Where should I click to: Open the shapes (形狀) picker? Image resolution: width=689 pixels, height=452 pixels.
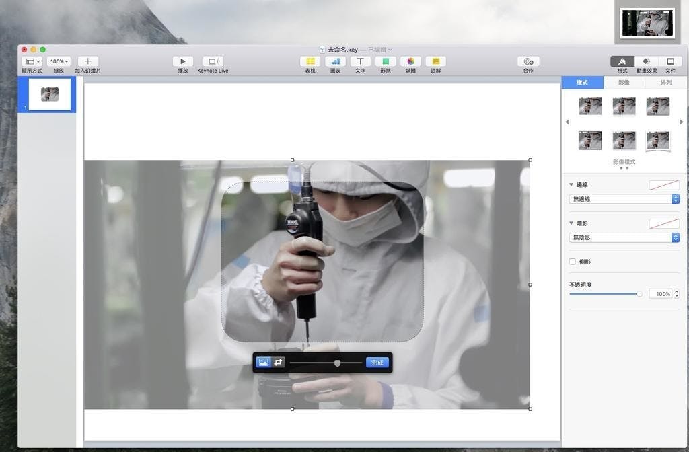385,61
